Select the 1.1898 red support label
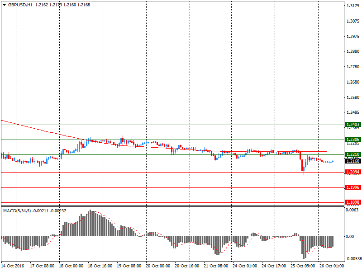The height and width of the screenshot is (271, 362). (x=353, y=202)
